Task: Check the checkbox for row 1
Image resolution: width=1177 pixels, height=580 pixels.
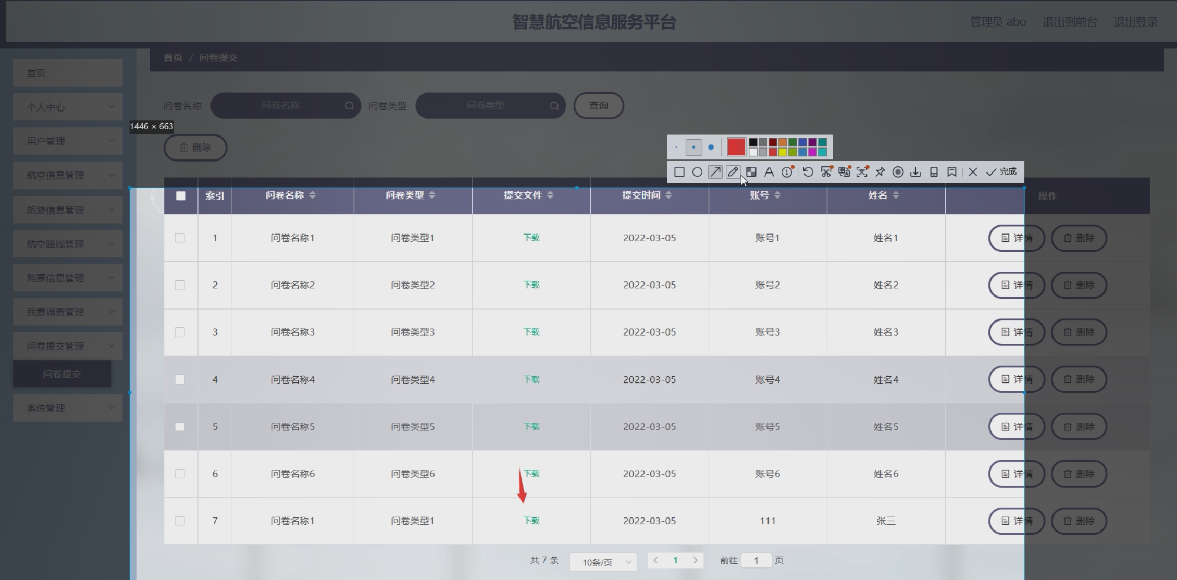Action: pos(180,238)
